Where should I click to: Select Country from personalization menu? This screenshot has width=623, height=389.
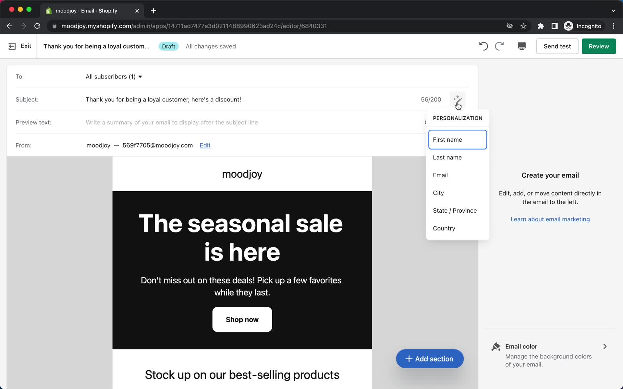[444, 228]
